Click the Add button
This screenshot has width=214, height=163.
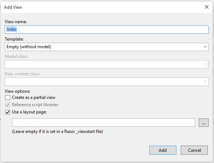[163, 150]
